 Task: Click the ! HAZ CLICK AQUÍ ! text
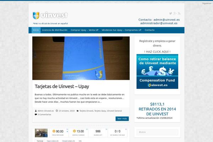(157, 52)
